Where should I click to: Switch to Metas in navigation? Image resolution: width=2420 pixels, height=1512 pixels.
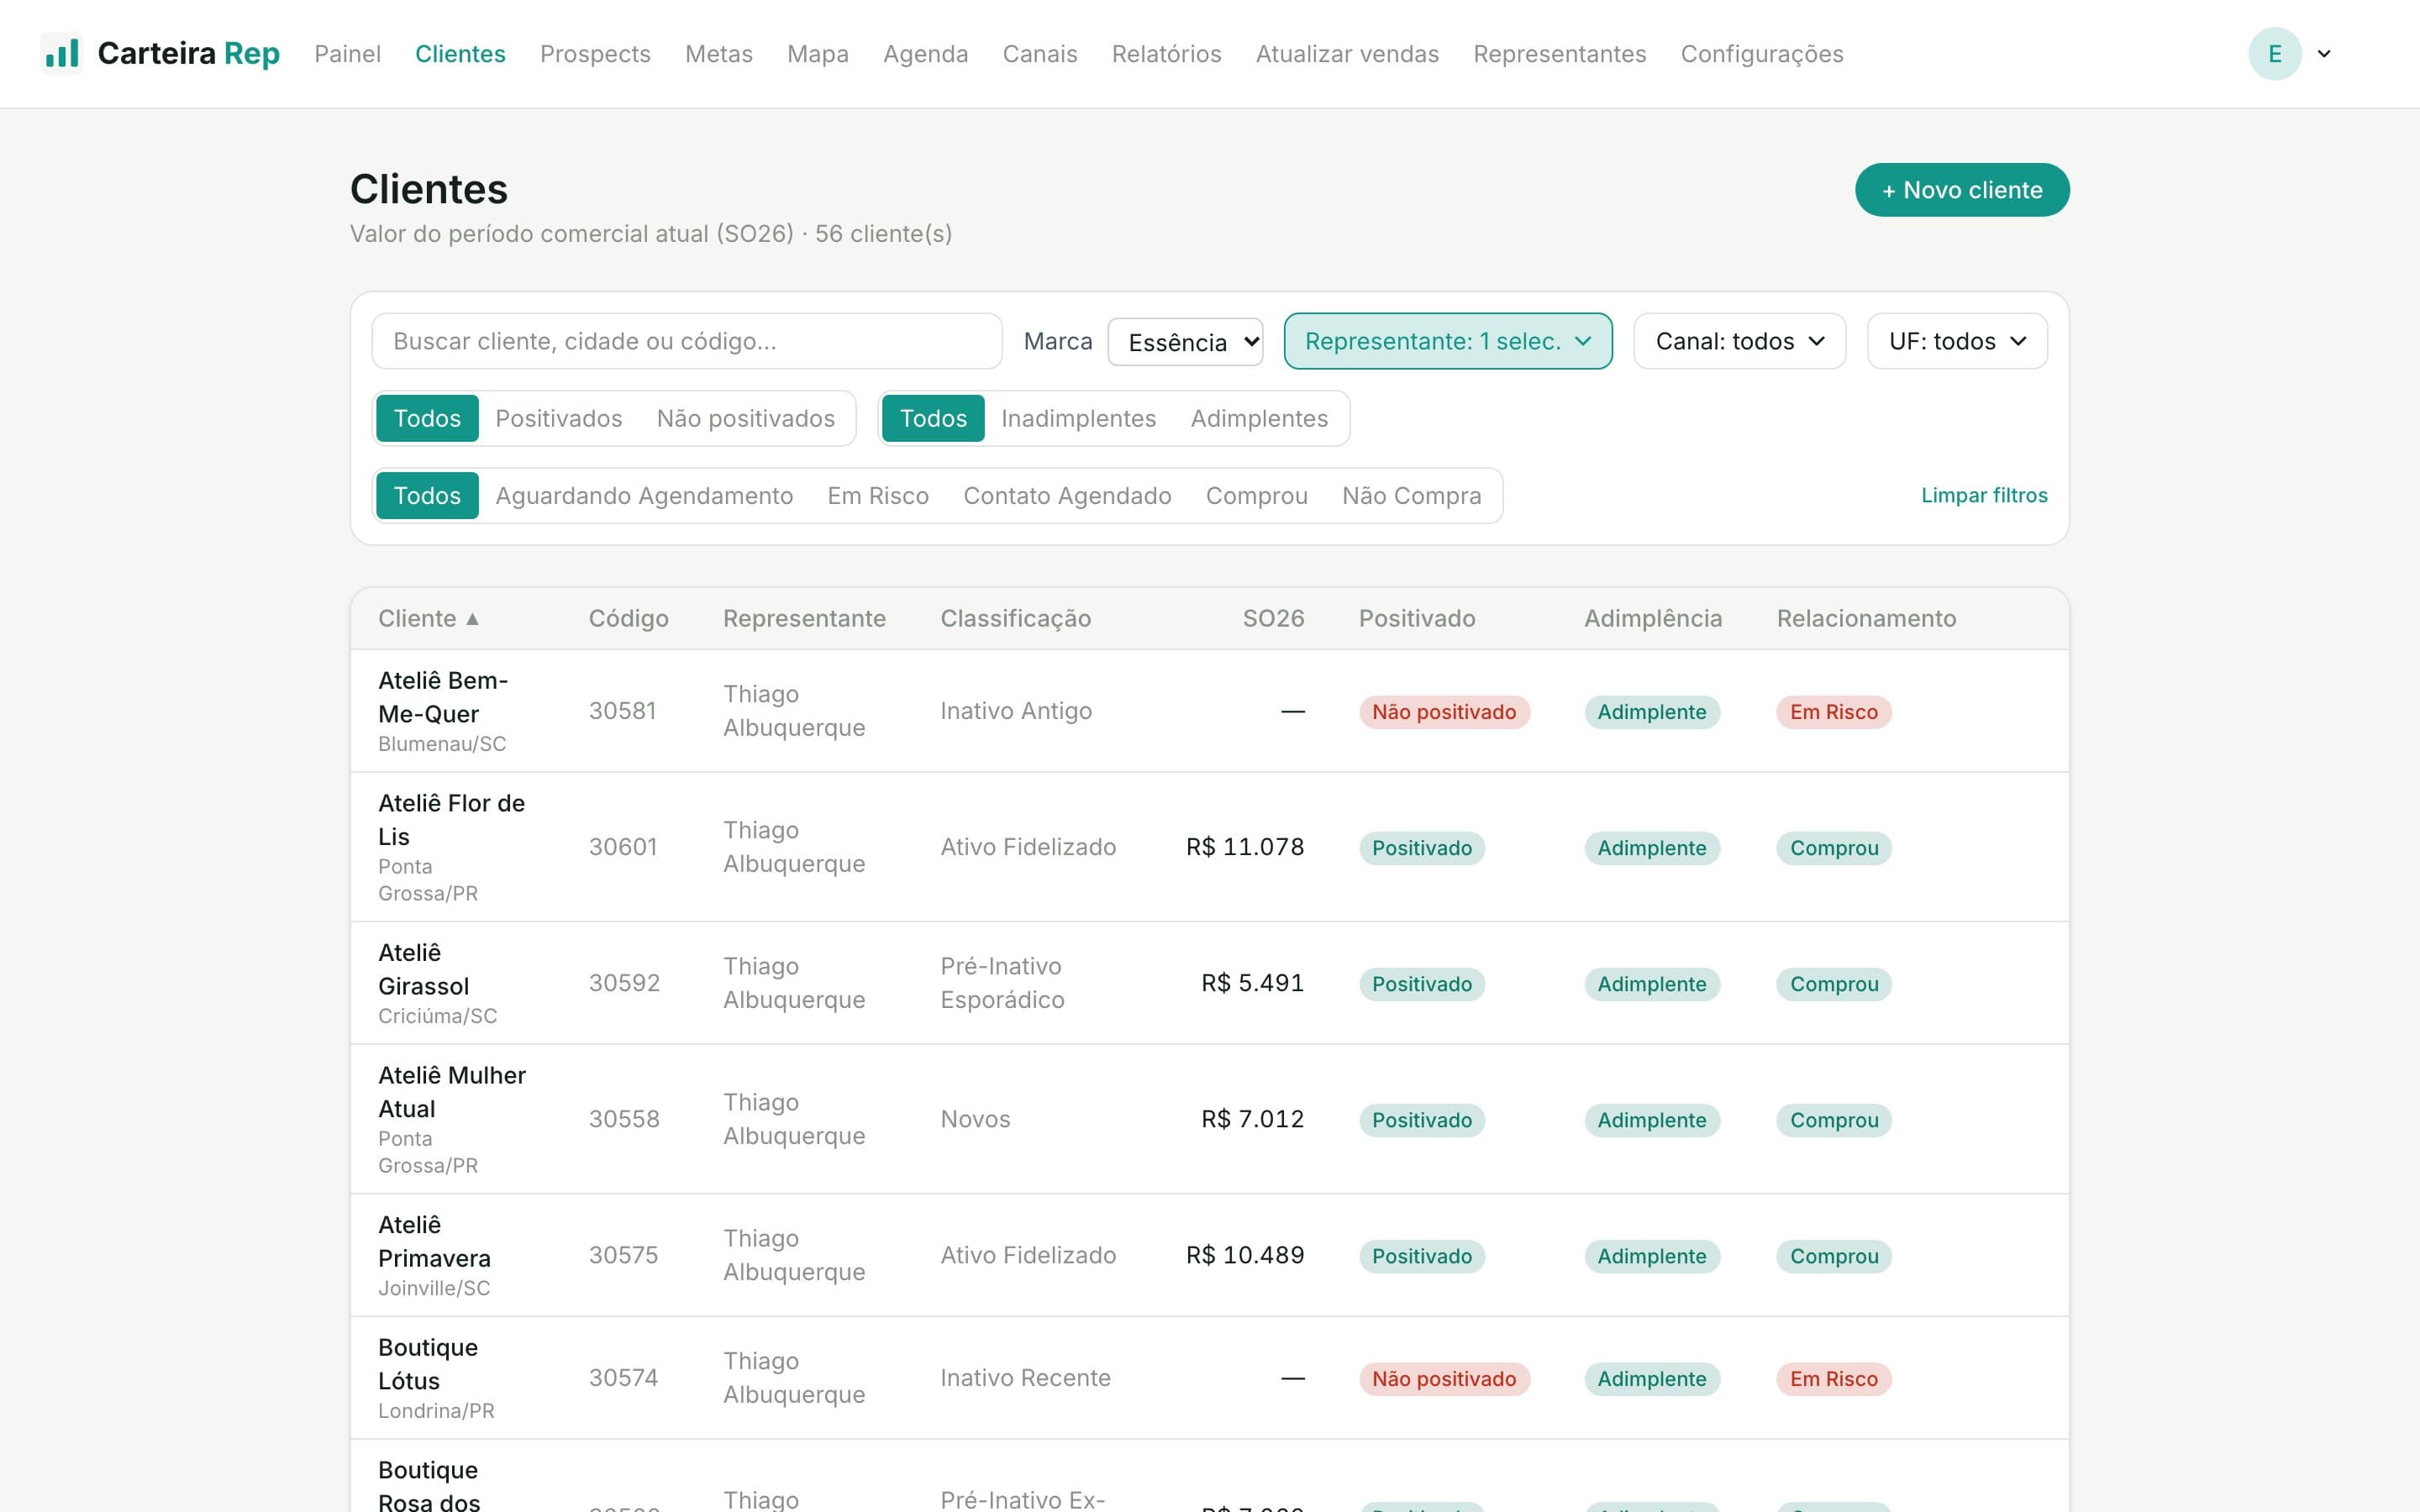tap(718, 54)
